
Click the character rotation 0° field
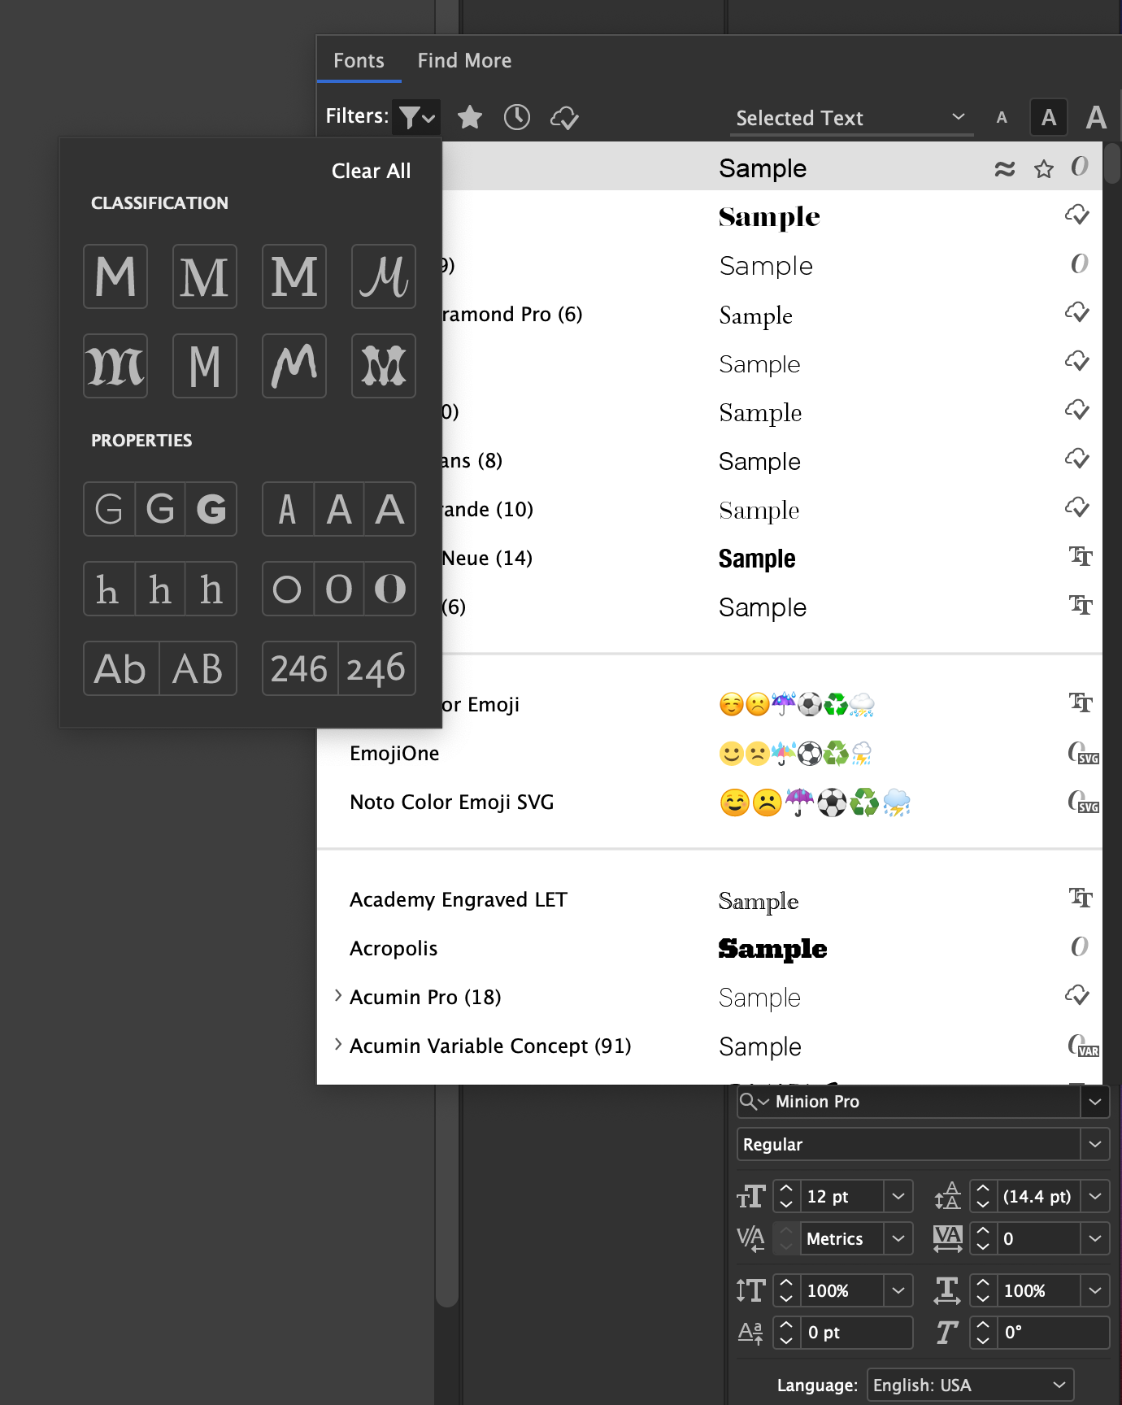(1054, 1333)
